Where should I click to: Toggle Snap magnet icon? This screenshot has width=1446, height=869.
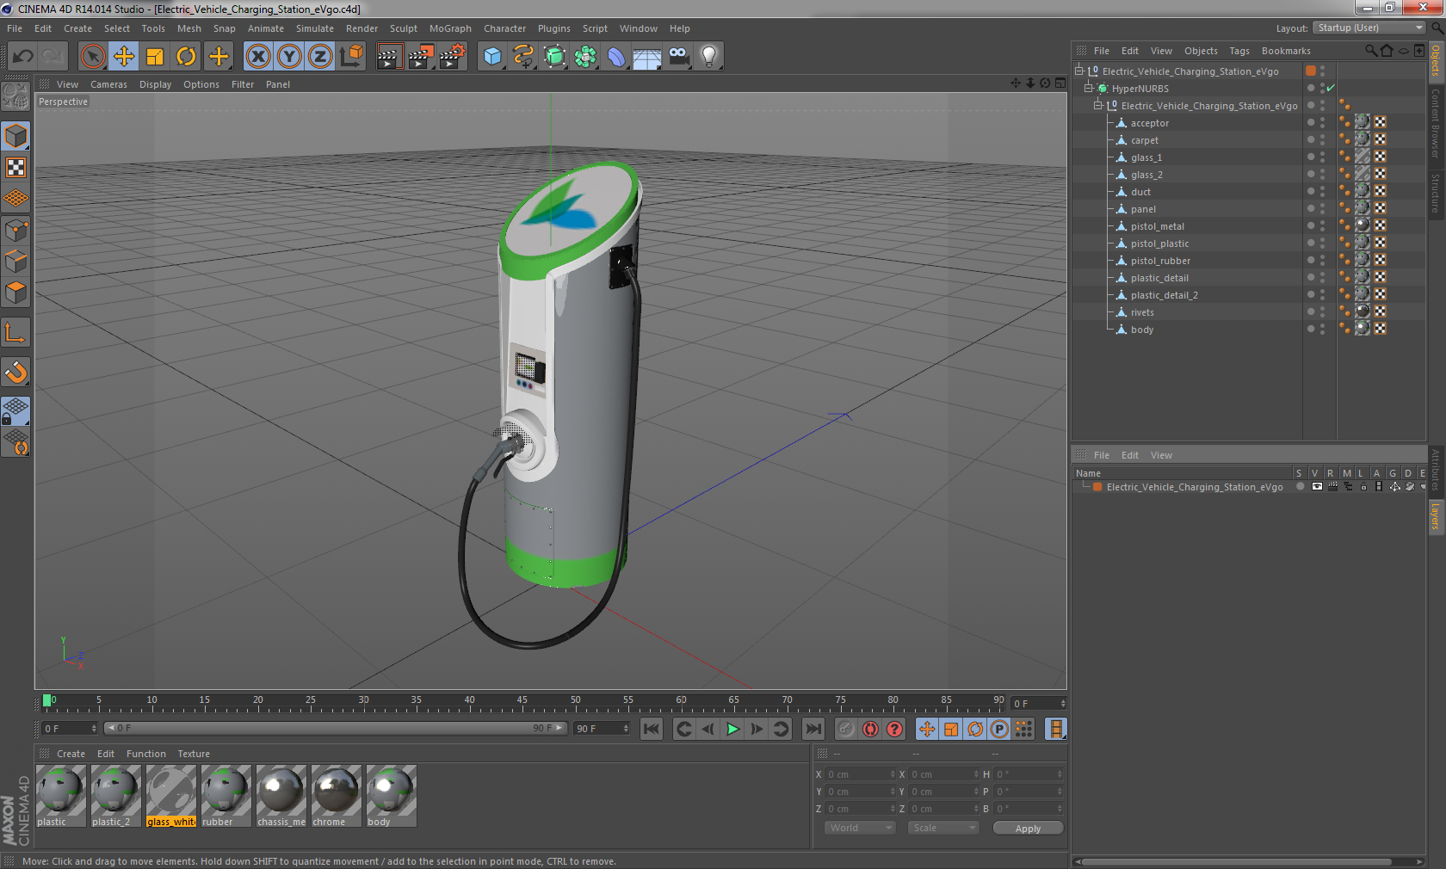pos(15,373)
